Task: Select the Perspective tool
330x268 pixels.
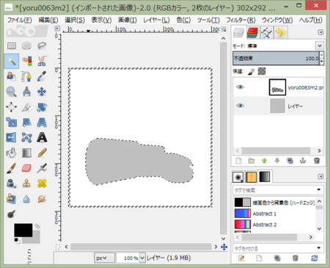Action: pos(42,123)
